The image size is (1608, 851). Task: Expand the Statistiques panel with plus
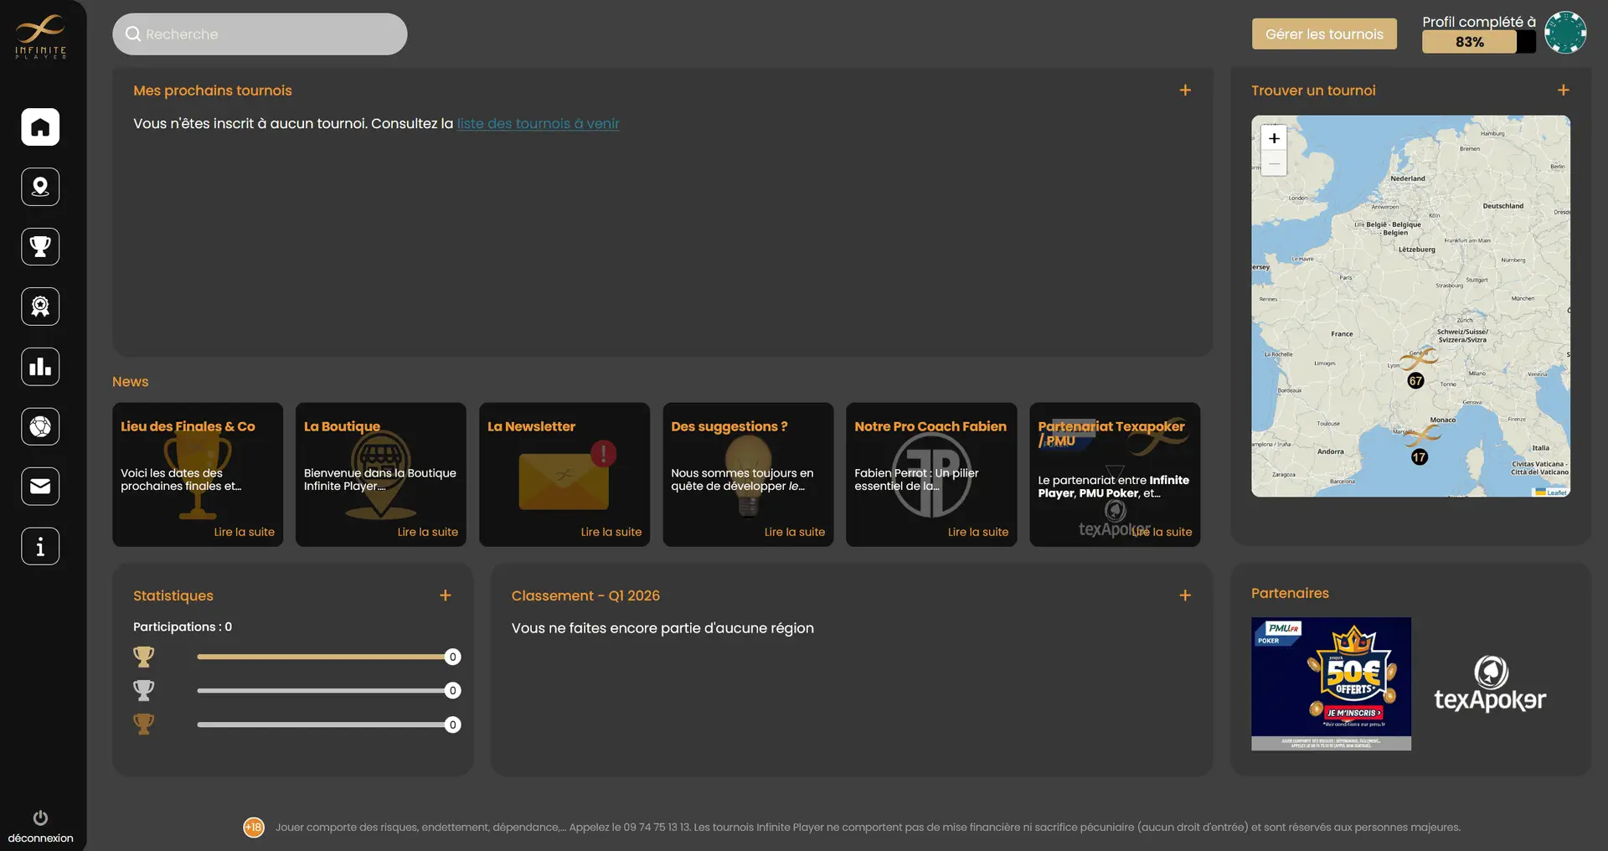[x=445, y=596]
